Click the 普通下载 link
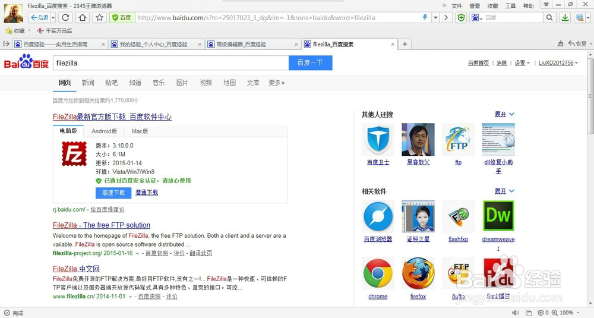Image resolution: width=594 pixels, height=318 pixels. click(x=147, y=193)
